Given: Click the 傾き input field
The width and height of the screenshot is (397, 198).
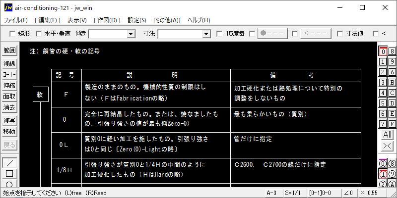Looking at the screenshot, I should (108, 34).
